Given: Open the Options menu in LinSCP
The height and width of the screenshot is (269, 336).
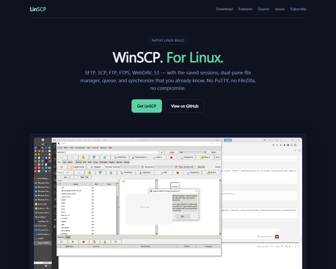Looking at the screenshot, I should click(103, 148).
